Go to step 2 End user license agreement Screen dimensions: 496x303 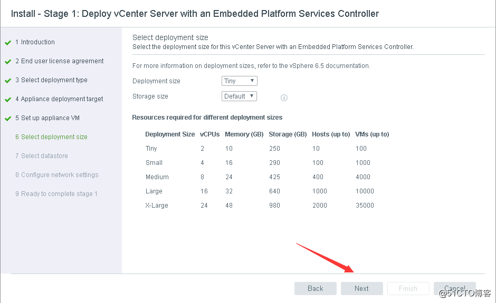tap(60, 61)
